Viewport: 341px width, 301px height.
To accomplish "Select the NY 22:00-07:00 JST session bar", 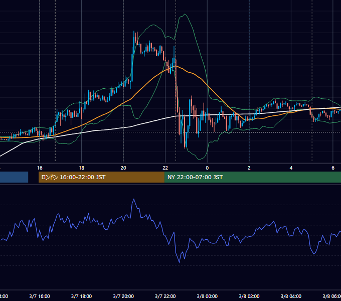I will tap(252, 177).
